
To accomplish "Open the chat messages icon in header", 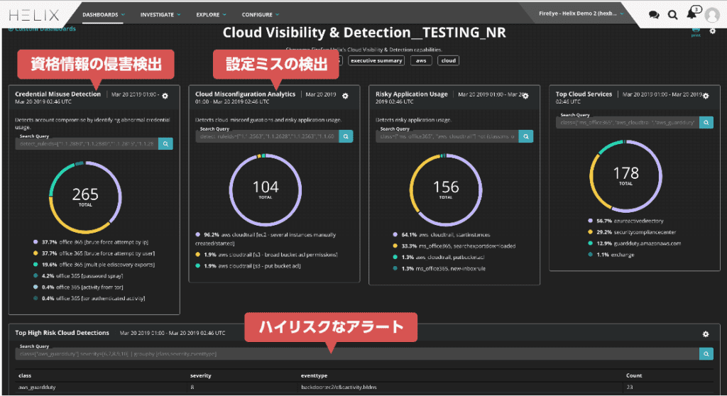I will [x=654, y=15].
